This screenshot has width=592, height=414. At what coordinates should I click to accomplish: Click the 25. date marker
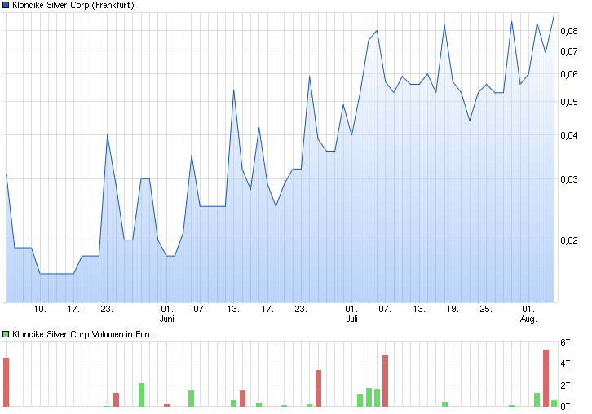pyautogui.click(x=486, y=309)
